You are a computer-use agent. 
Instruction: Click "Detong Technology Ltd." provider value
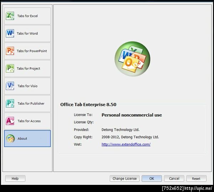[x=121, y=130]
